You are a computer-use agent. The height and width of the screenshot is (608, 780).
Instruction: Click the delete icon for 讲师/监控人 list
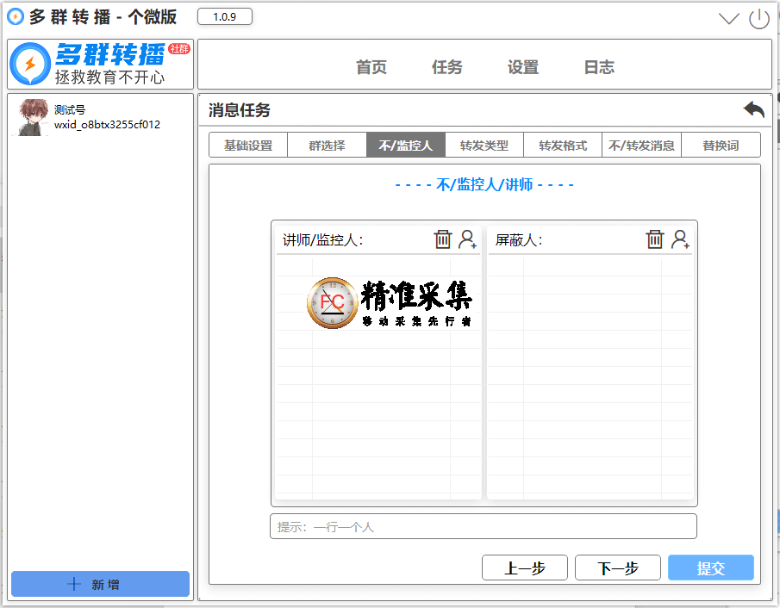point(442,239)
